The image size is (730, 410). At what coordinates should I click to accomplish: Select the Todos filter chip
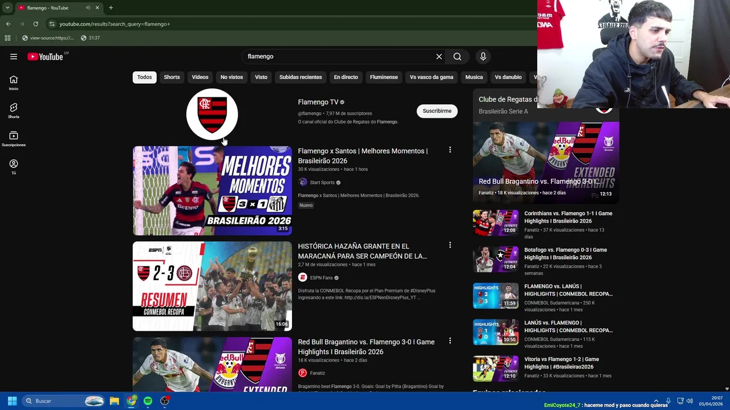(x=144, y=77)
